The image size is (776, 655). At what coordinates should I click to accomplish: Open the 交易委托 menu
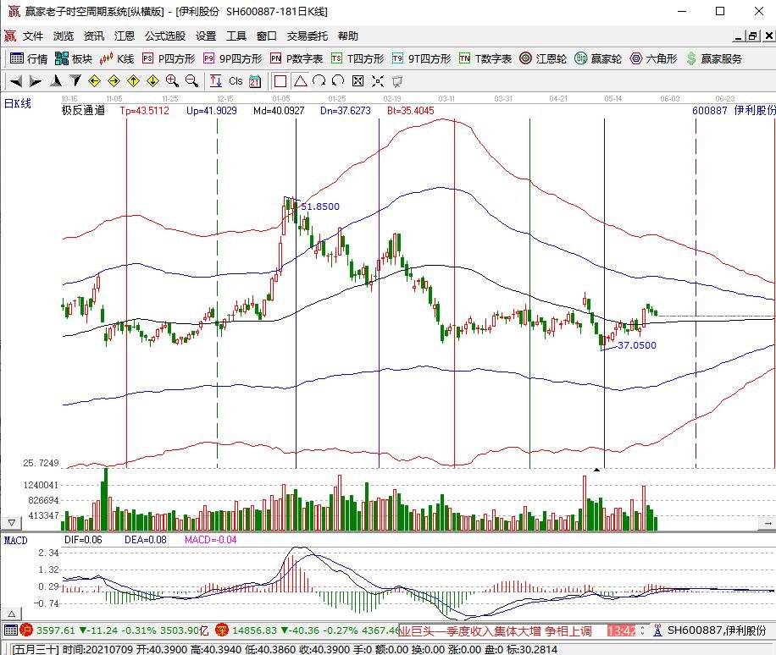coord(308,36)
